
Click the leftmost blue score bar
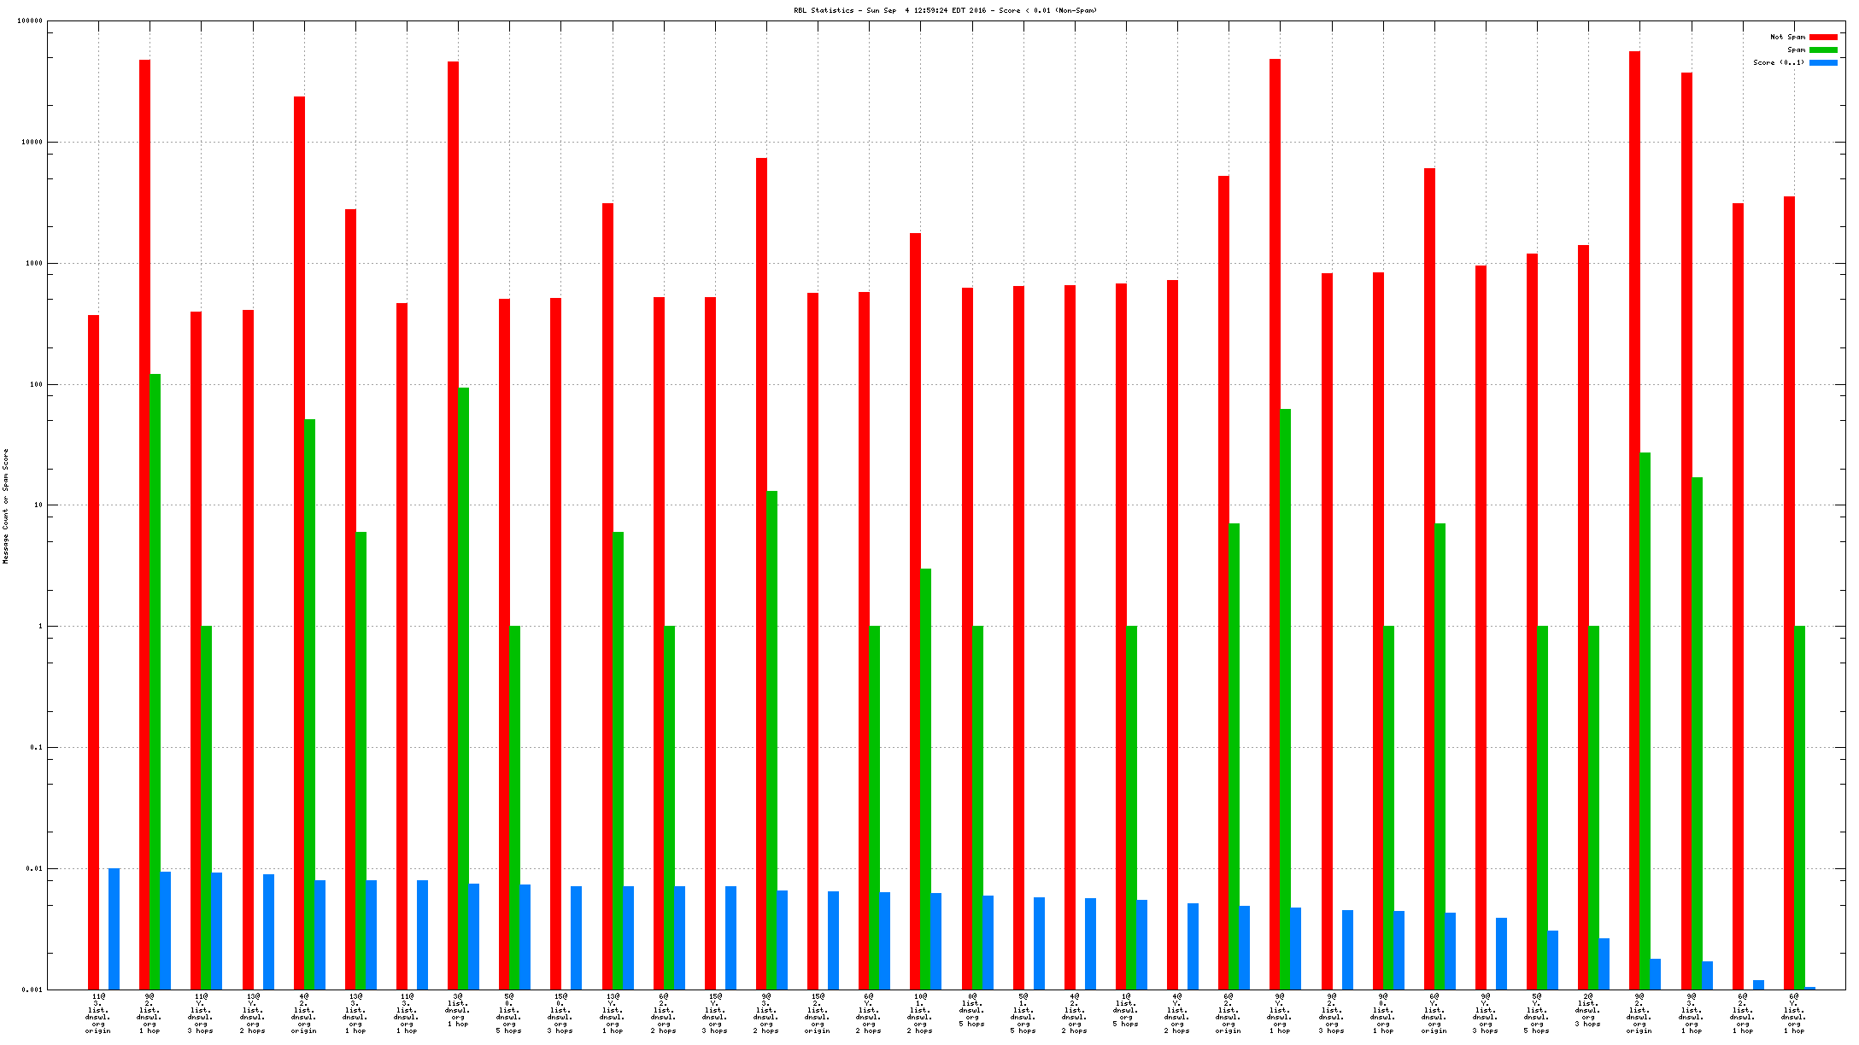pos(114,929)
